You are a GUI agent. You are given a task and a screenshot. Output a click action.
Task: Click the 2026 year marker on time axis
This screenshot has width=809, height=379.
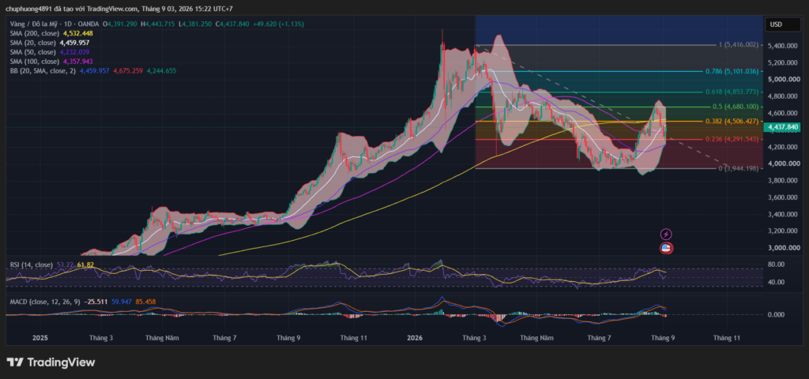pos(415,338)
